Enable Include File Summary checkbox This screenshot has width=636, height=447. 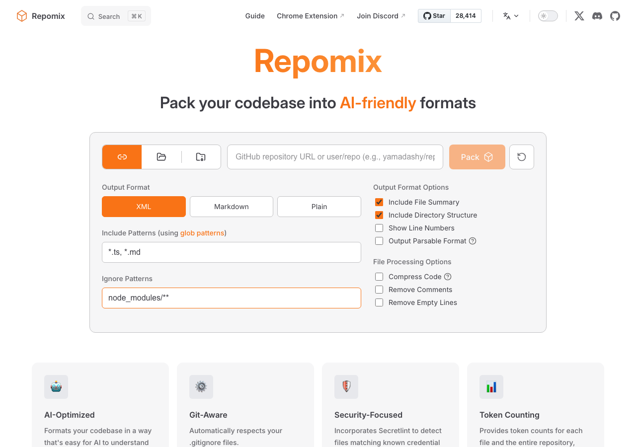[x=379, y=202]
